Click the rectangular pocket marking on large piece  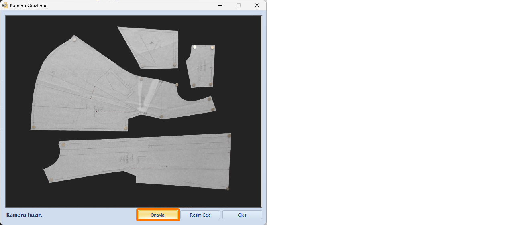tap(120, 84)
